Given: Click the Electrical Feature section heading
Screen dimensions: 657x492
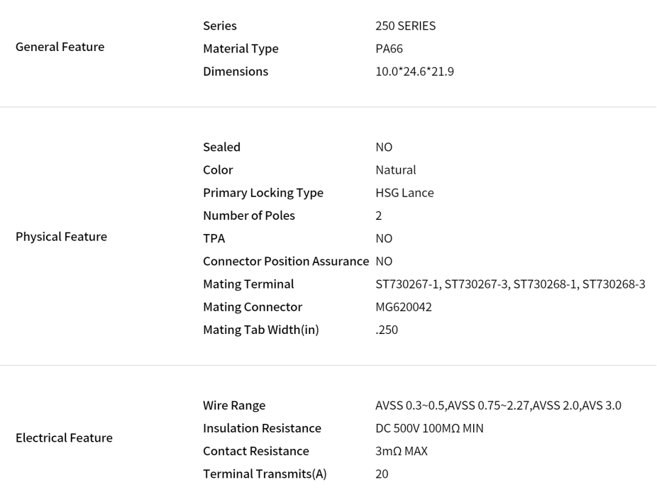Looking at the screenshot, I should tap(64, 438).
